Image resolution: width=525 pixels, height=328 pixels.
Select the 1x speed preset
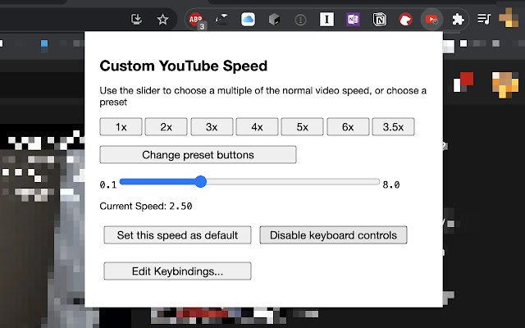tap(121, 127)
